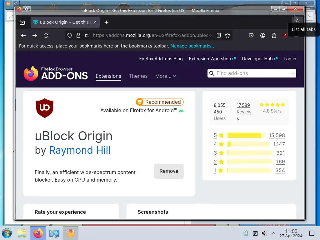Click the 3 star rating bar
The image size is (320, 240).
pos(250,153)
